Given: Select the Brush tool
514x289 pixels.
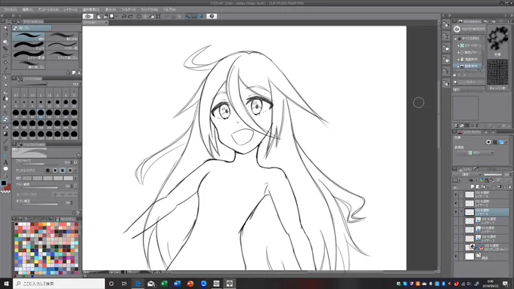Looking at the screenshot, I should point(5,92).
